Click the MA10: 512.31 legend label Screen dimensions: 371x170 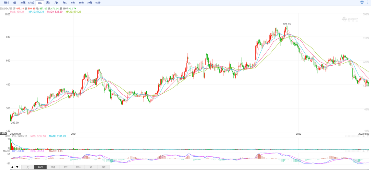coord(36,12)
